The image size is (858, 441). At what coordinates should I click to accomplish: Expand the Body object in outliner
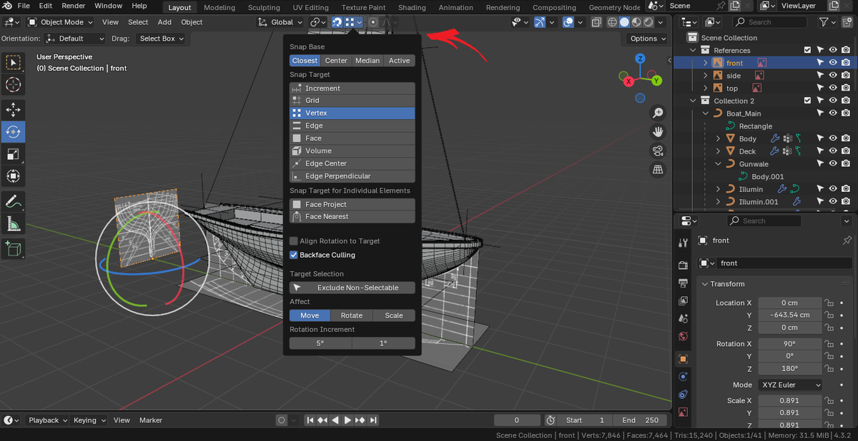pos(718,138)
